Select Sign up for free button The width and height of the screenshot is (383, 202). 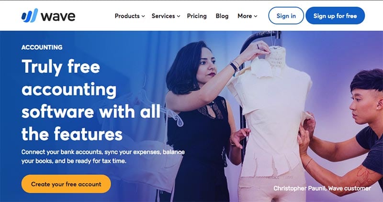[335, 16]
